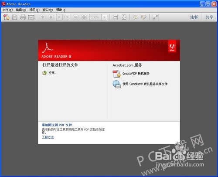Click the Add sticky note icon
Image resolution: width=218 pixels, height=177 pixels.
click(x=136, y=17)
